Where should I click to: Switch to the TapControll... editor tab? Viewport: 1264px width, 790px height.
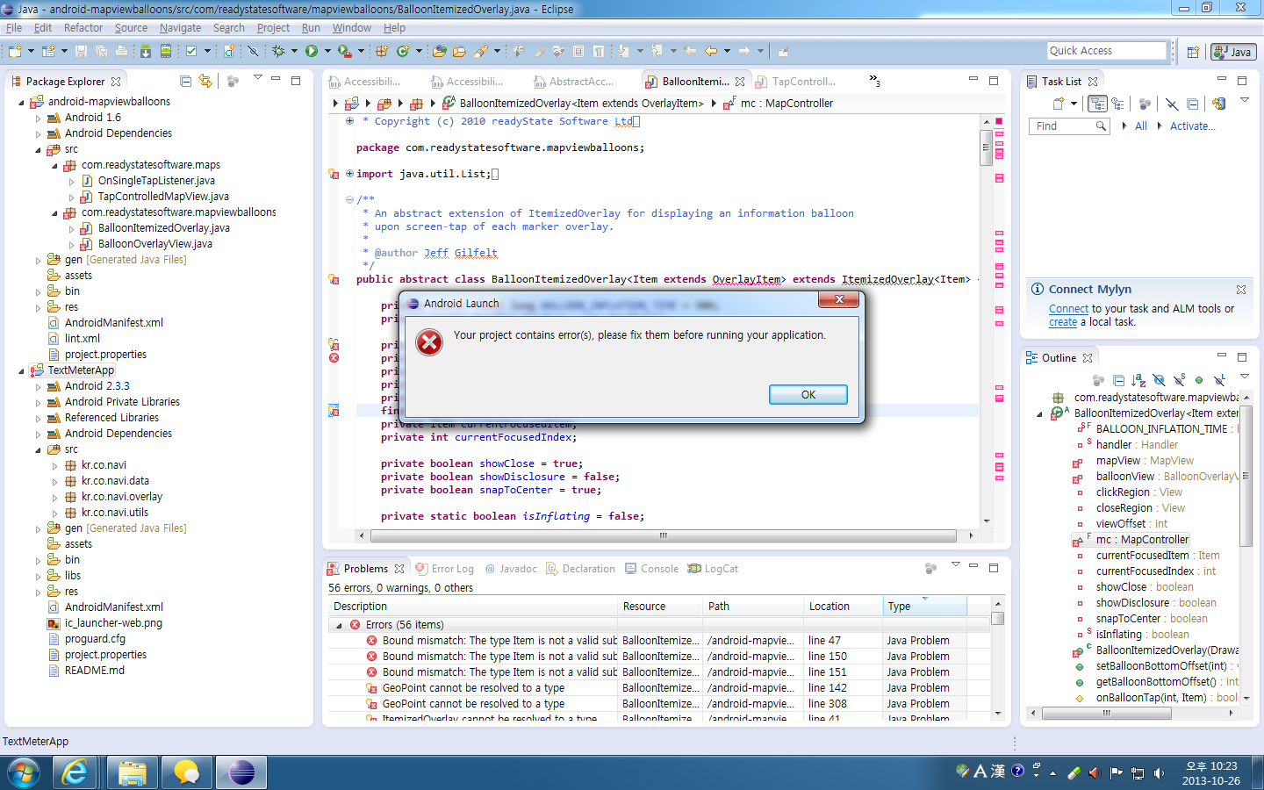coord(794,82)
